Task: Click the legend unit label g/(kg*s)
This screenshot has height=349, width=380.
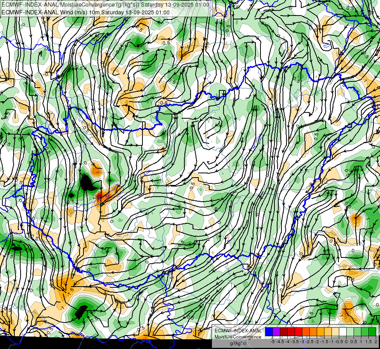Action: coord(238,344)
